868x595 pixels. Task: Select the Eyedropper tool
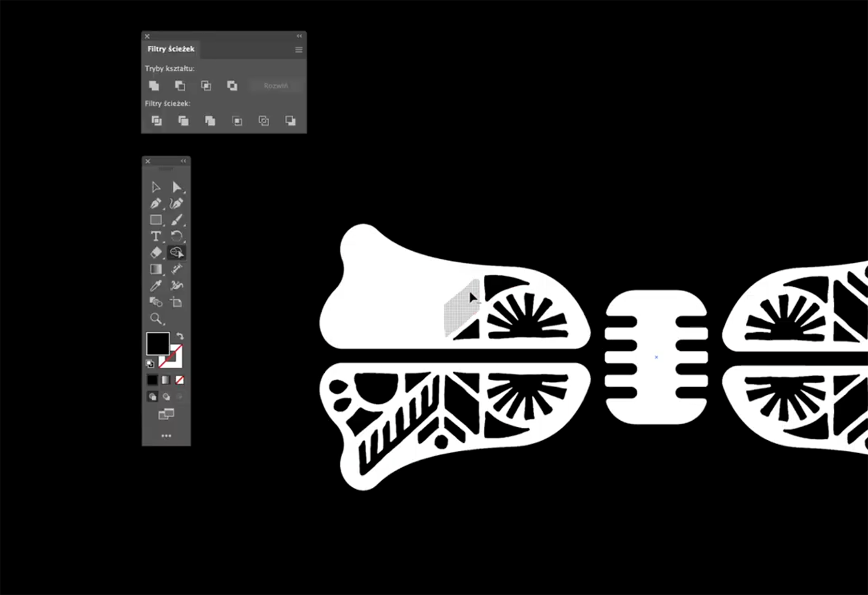pyautogui.click(x=156, y=285)
